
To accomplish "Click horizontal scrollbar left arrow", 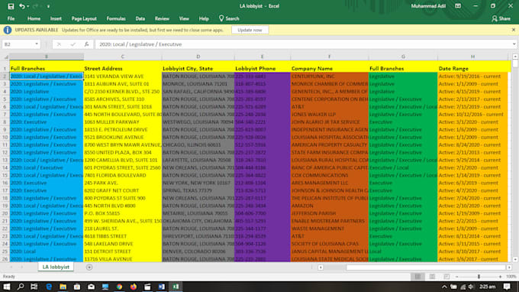I will (x=321, y=268).
